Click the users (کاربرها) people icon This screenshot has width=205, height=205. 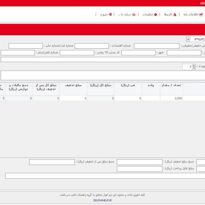175,15
